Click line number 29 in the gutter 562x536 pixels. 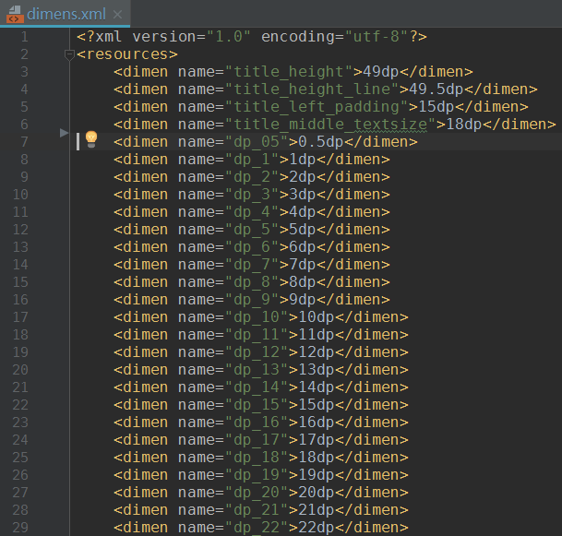[x=20, y=528]
